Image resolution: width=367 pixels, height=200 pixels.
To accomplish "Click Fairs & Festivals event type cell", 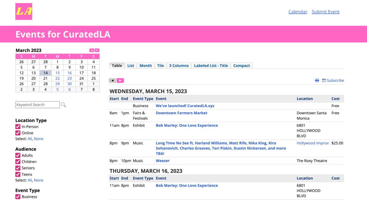I will pos(140,116).
